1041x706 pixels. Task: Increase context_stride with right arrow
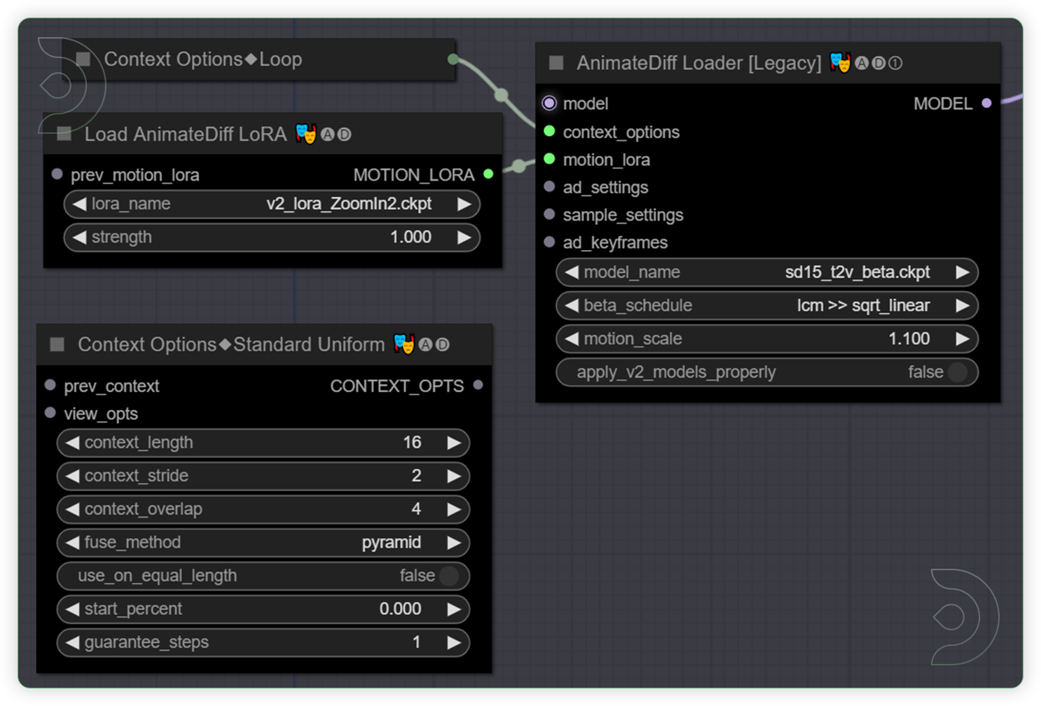[454, 476]
